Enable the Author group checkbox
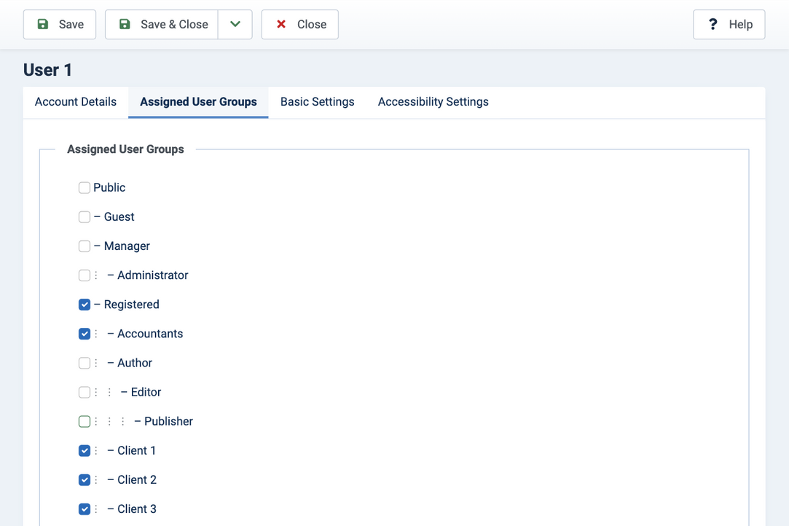Image resolution: width=789 pixels, height=526 pixels. pos(85,363)
